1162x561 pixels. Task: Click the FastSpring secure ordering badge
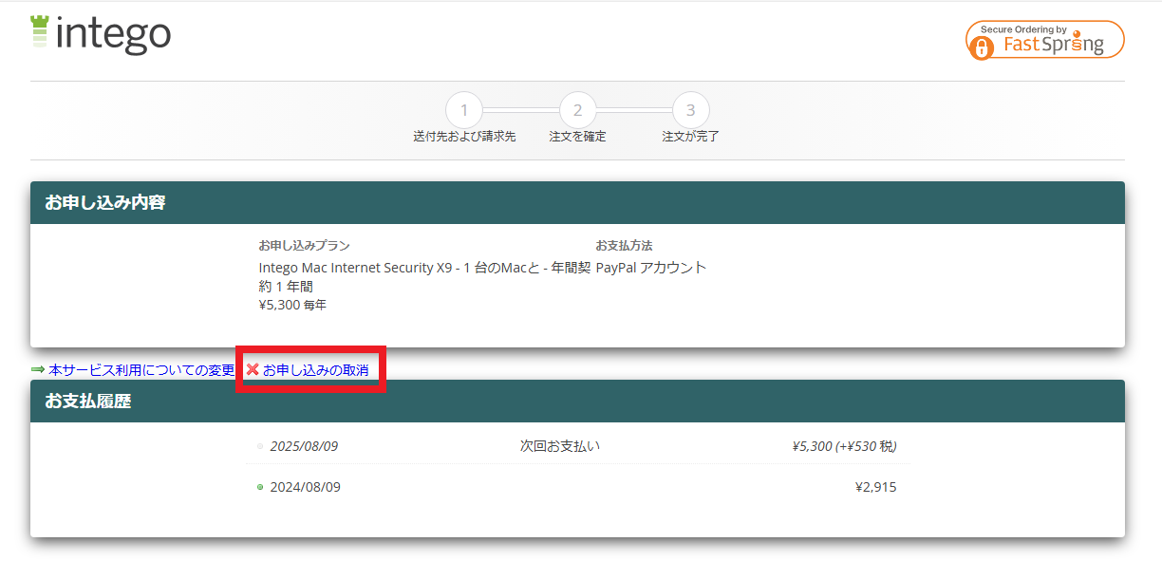click(1045, 40)
